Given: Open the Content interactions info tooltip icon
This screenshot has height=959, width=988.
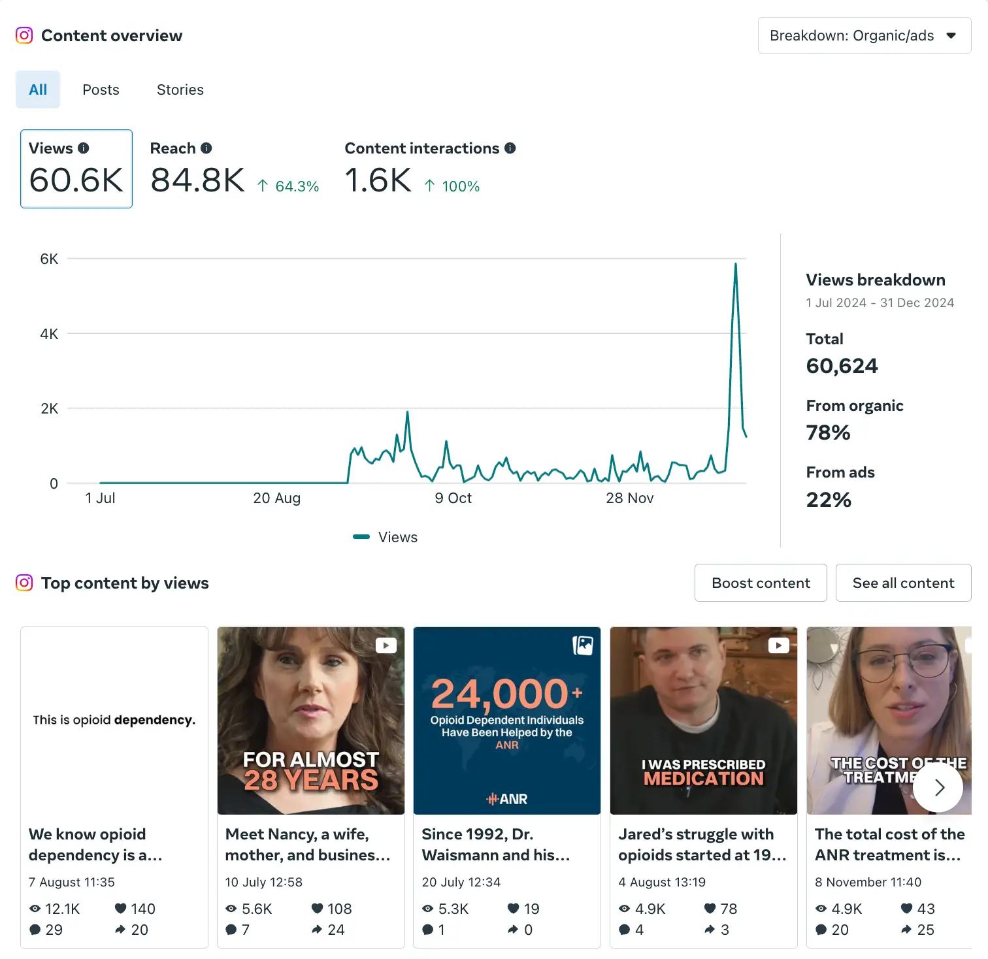Looking at the screenshot, I should 510,148.
